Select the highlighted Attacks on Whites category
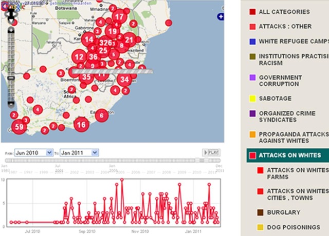The width and height of the screenshot is (329, 236). 288,155
